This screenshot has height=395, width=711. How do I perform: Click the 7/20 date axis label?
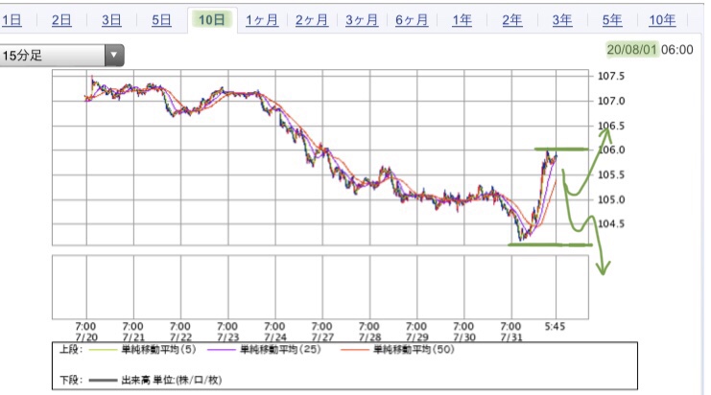point(86,337)
